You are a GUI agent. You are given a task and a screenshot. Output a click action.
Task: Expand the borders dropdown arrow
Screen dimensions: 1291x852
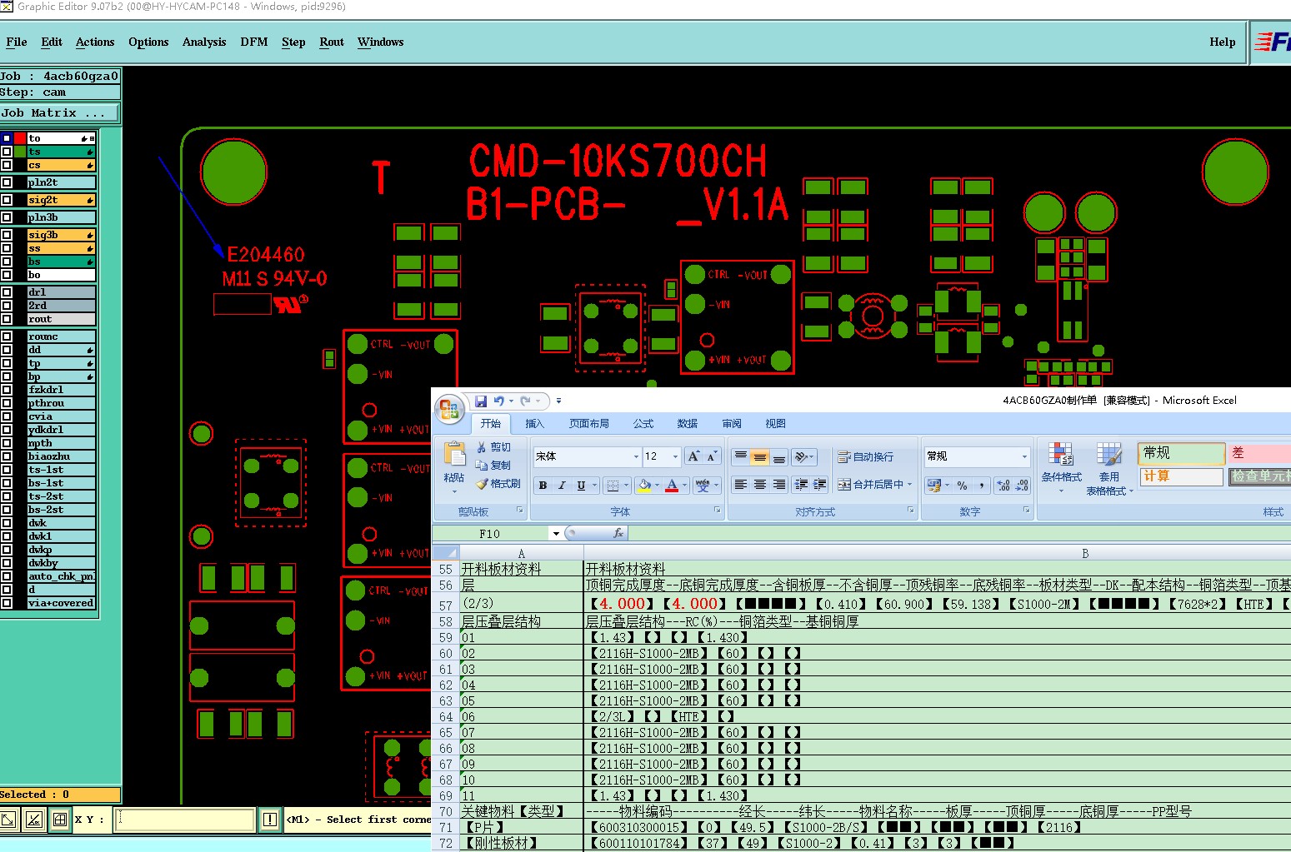pos(626,486)
